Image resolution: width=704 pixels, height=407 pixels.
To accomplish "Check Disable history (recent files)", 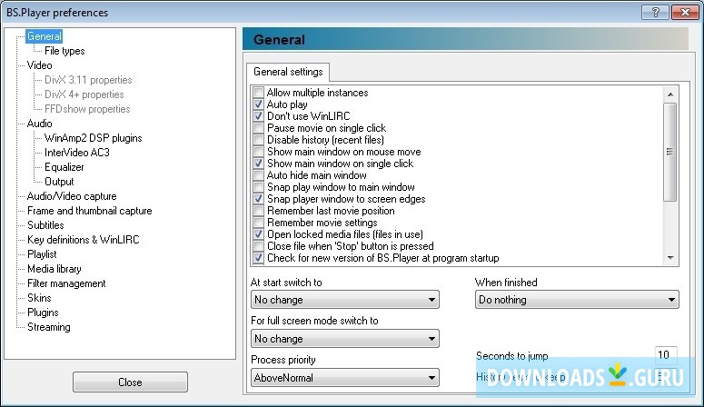I will click(x=258, y=140).
